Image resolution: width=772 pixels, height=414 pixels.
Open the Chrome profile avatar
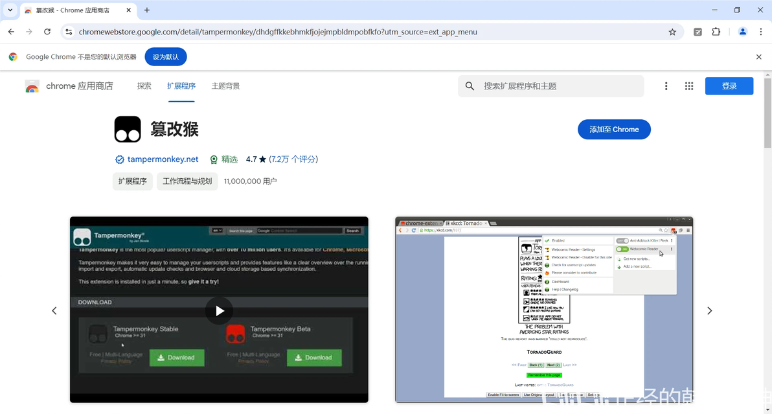click(x=742, y=32)
